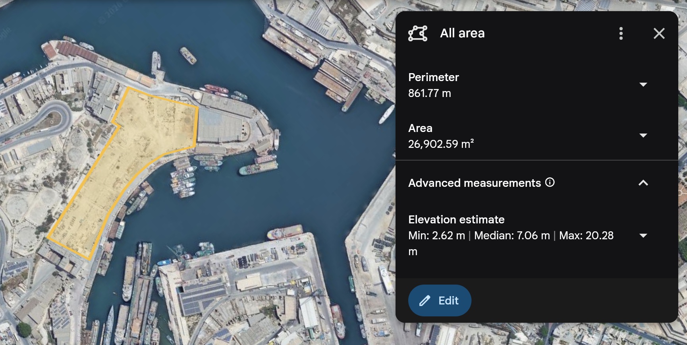The image size is (687, 345).
Task: Collapse the Advanced measurements section
Action: (643, 183)
